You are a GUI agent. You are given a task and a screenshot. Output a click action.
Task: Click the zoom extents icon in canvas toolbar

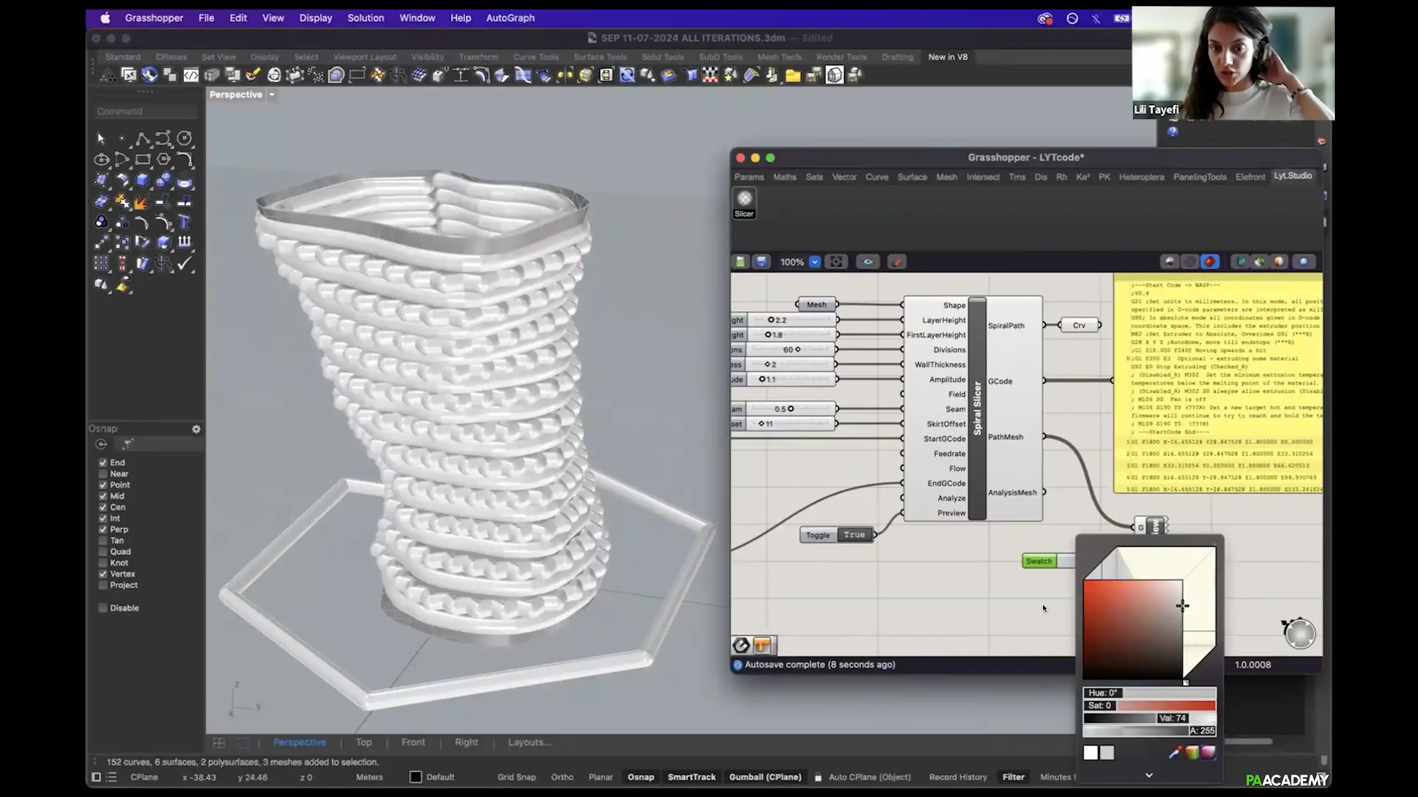pyautogui.click(x=836, y=262)
